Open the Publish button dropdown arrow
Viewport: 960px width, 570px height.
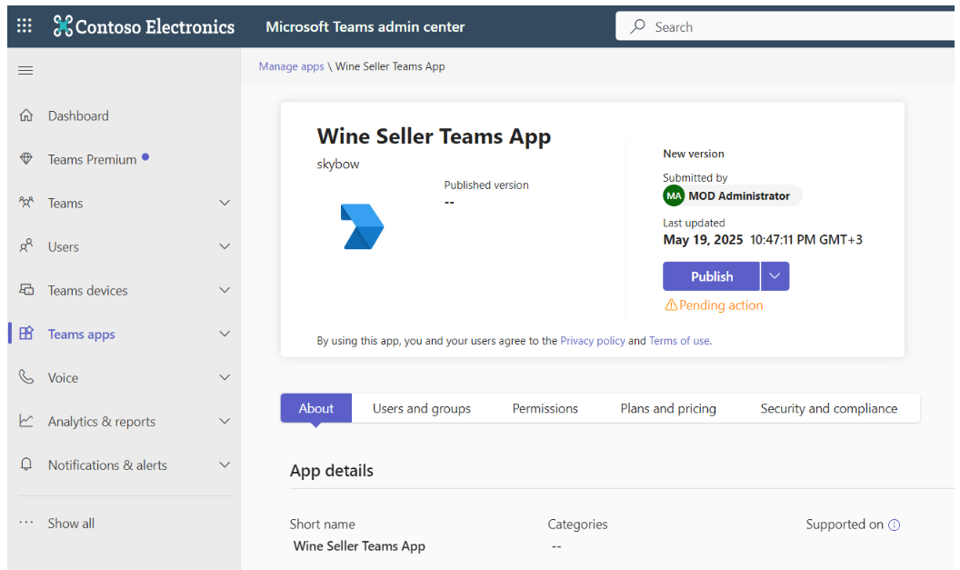click(775, 276)
